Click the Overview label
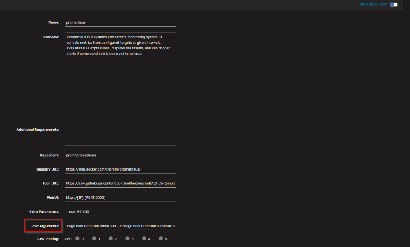This screenshot has width=410, height=247. point(51,37)
